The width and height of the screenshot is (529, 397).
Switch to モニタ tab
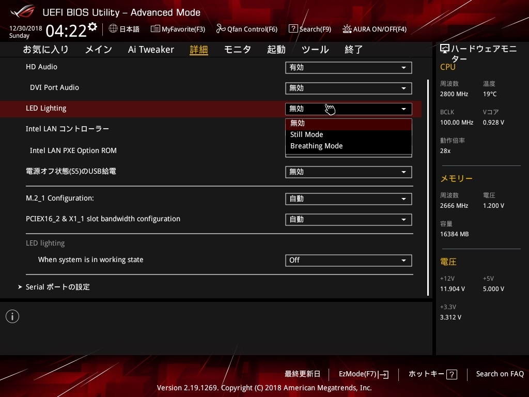tap(238, 50)
